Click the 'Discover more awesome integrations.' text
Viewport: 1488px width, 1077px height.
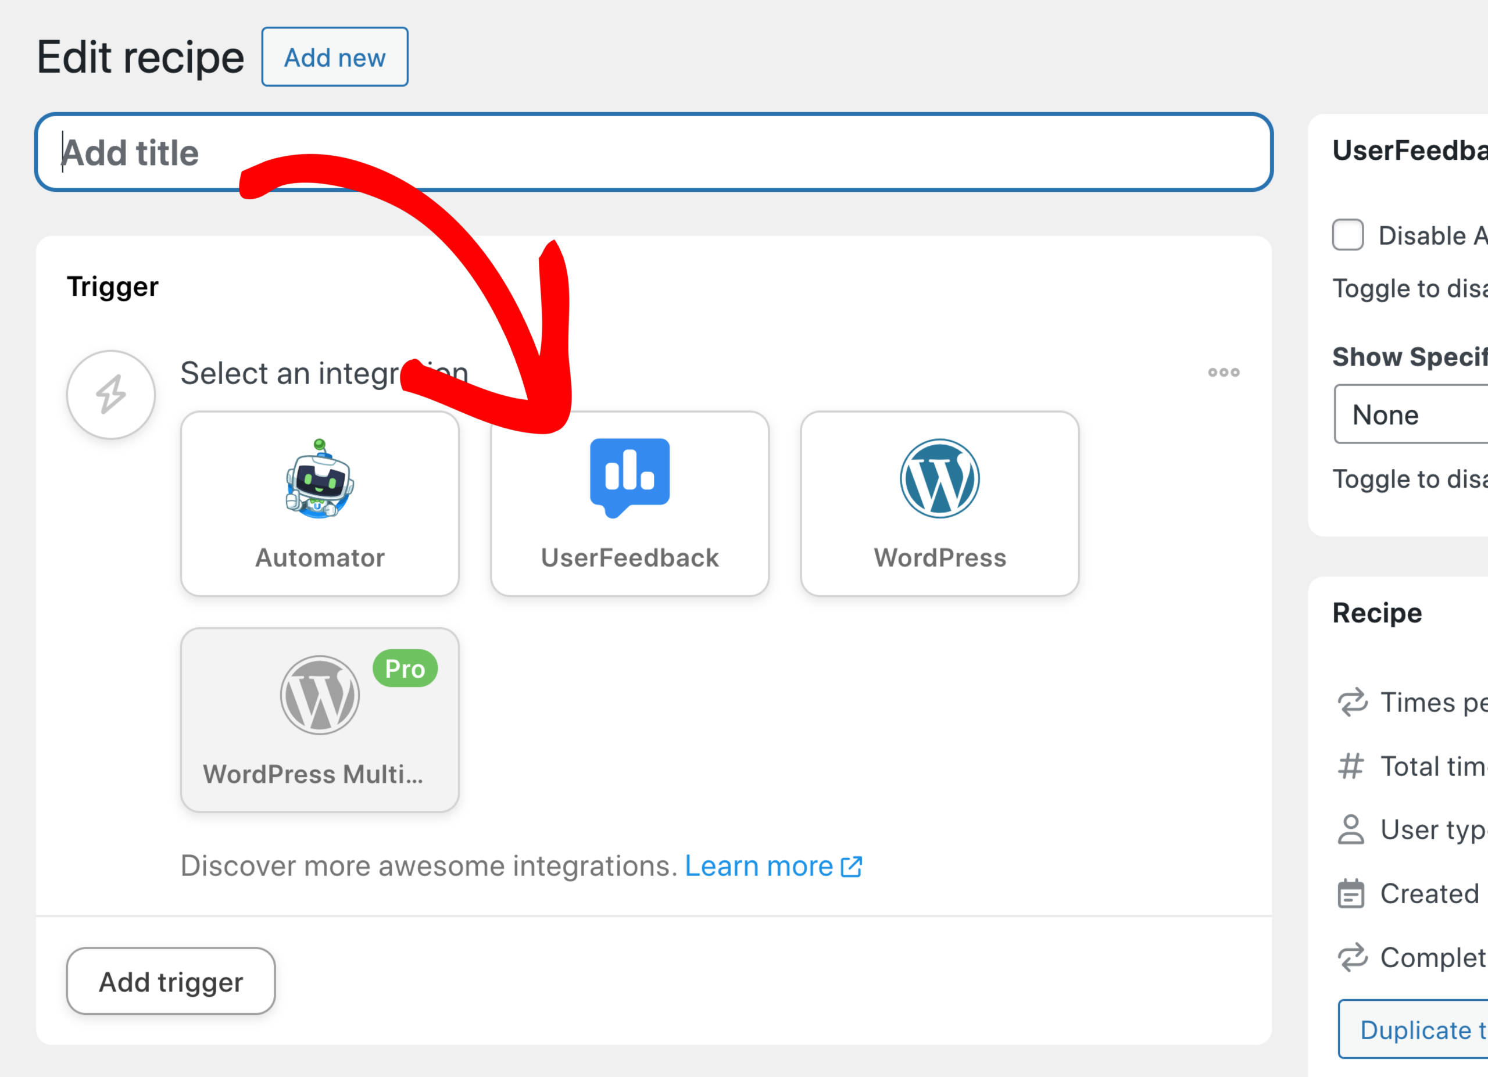(429, 867)
